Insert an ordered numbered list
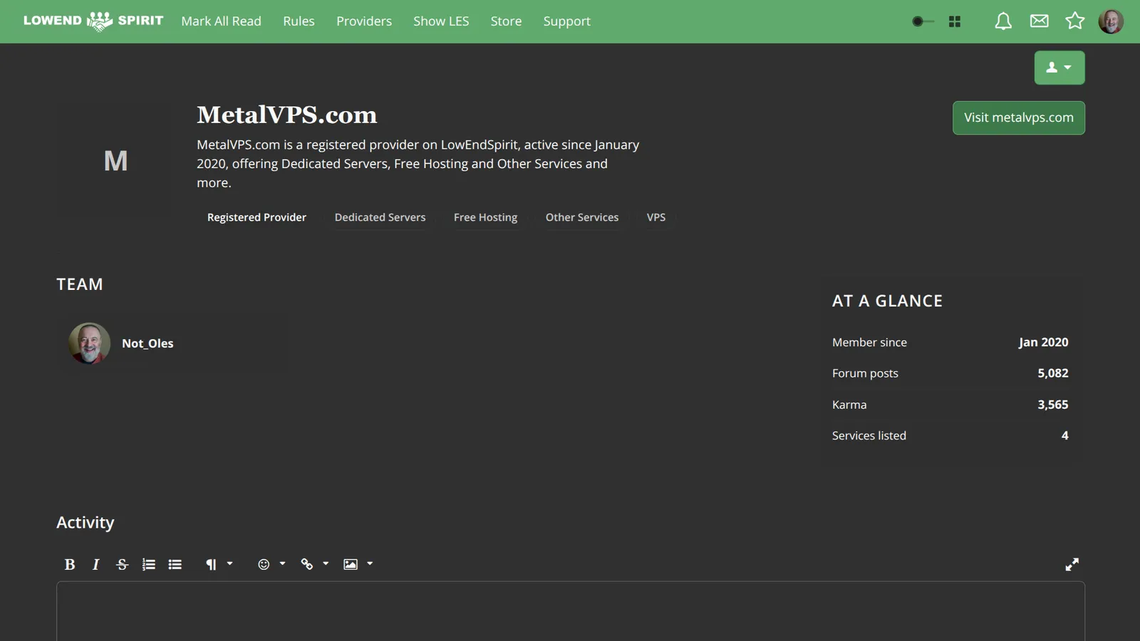The width and height of the screenshot is (1140, 641). coord(148,564)
